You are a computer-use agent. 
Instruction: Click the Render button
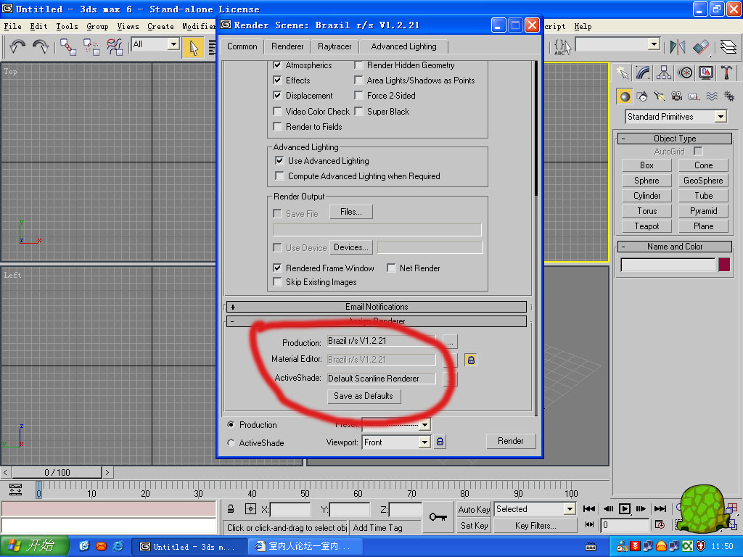pos(510,441)
